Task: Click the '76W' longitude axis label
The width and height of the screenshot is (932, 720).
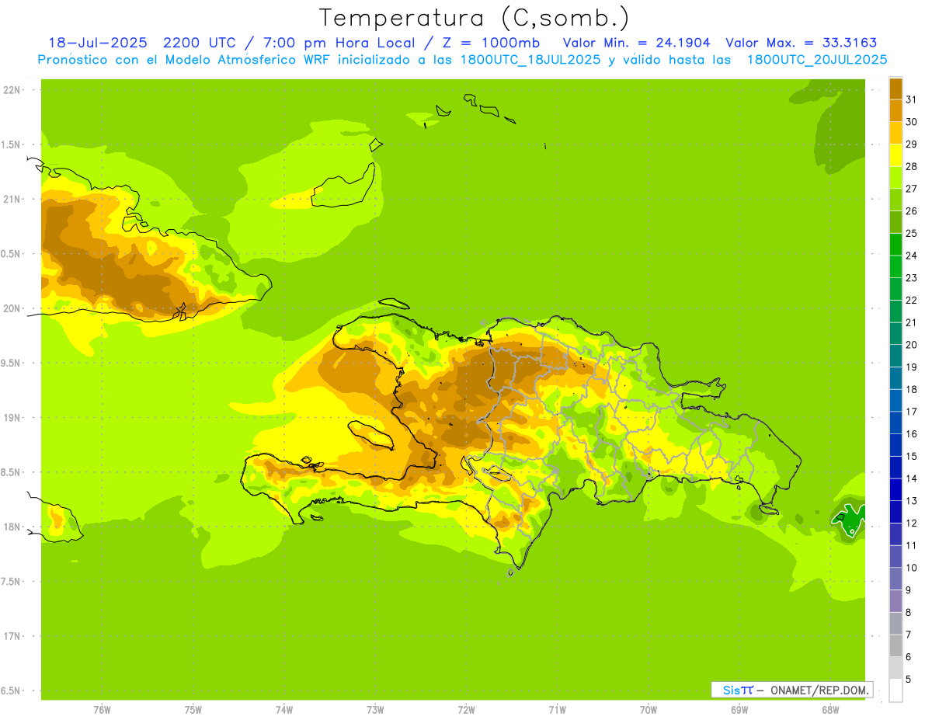Action: click(x=102, y=710)
